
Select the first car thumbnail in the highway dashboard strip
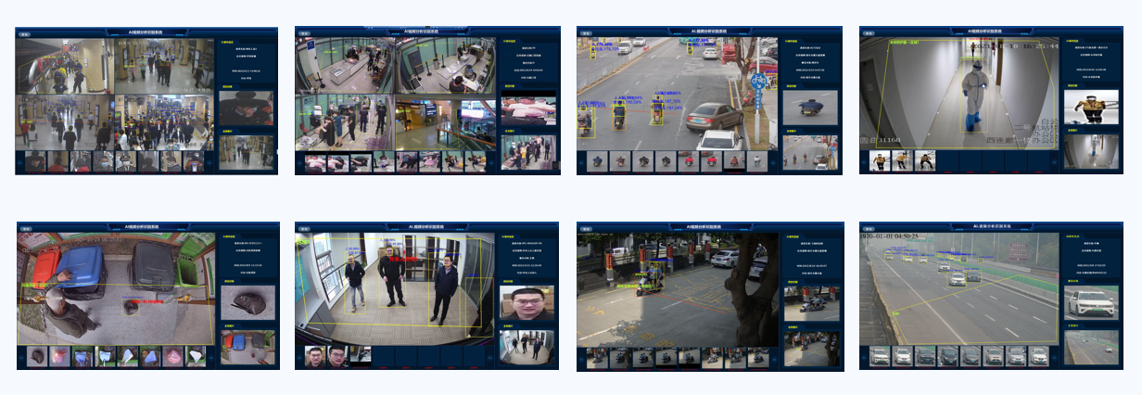tap(879, 355)
